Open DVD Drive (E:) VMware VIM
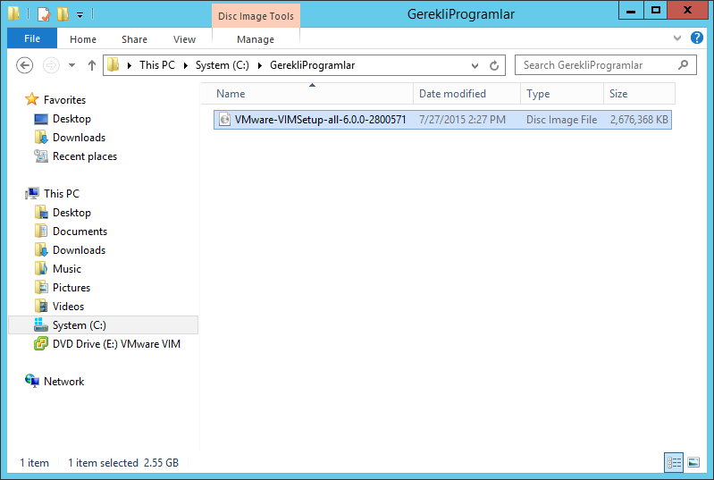Image resolution: width=714 pixels, height=480 pixels. point(116,344)
